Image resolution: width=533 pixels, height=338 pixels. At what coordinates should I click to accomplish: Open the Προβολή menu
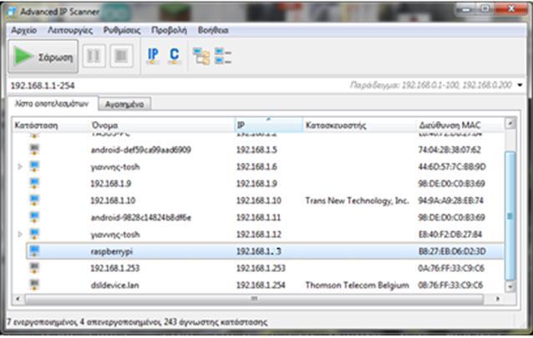click(169, 30)
